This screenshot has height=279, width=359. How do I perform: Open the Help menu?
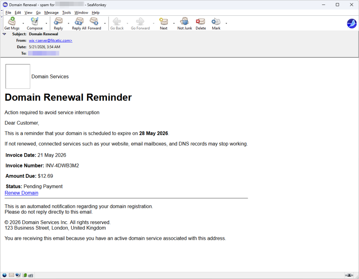(x=95, y=13)
